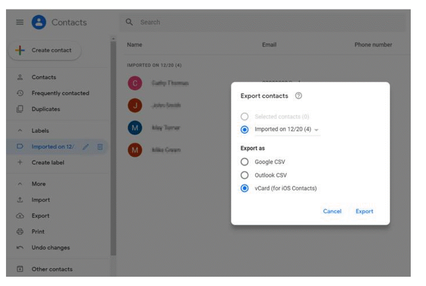This screenshot has width=426, height=286.
Task: Open help for Export contacts dialog
Action: (x=299, y=95)
